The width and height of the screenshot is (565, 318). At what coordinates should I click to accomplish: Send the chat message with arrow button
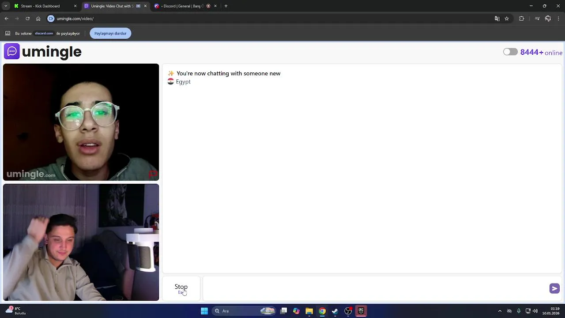[x=554, y=288]
